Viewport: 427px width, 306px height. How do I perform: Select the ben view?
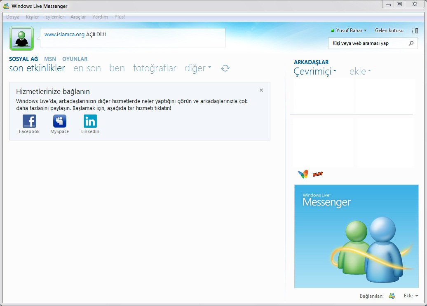[117, 68]
